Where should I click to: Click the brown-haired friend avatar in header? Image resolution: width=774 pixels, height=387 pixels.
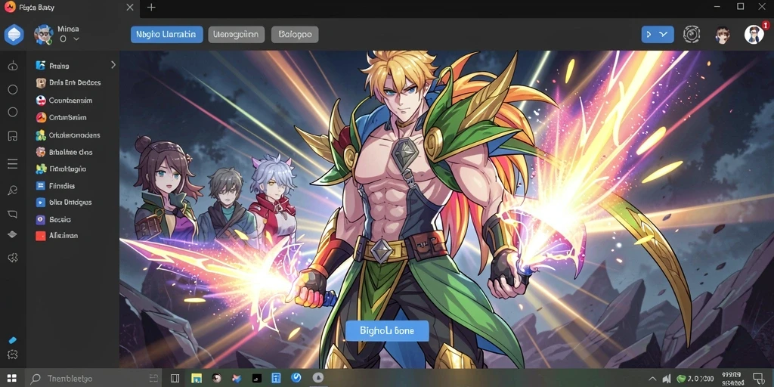[x=723, y=35]
